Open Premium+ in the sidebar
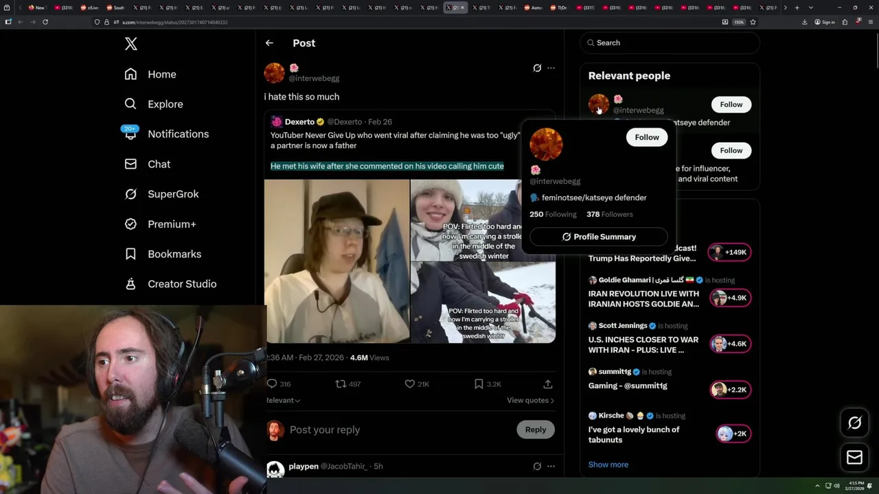879x494 pixels. click(x=160, y=224)
